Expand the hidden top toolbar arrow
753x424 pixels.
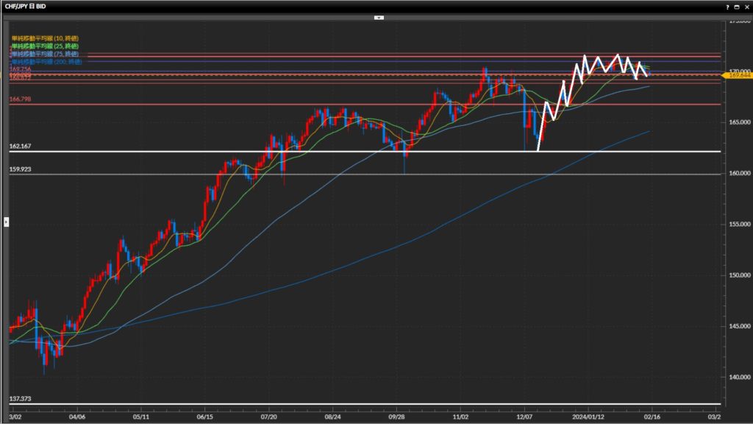click(379, 16)
